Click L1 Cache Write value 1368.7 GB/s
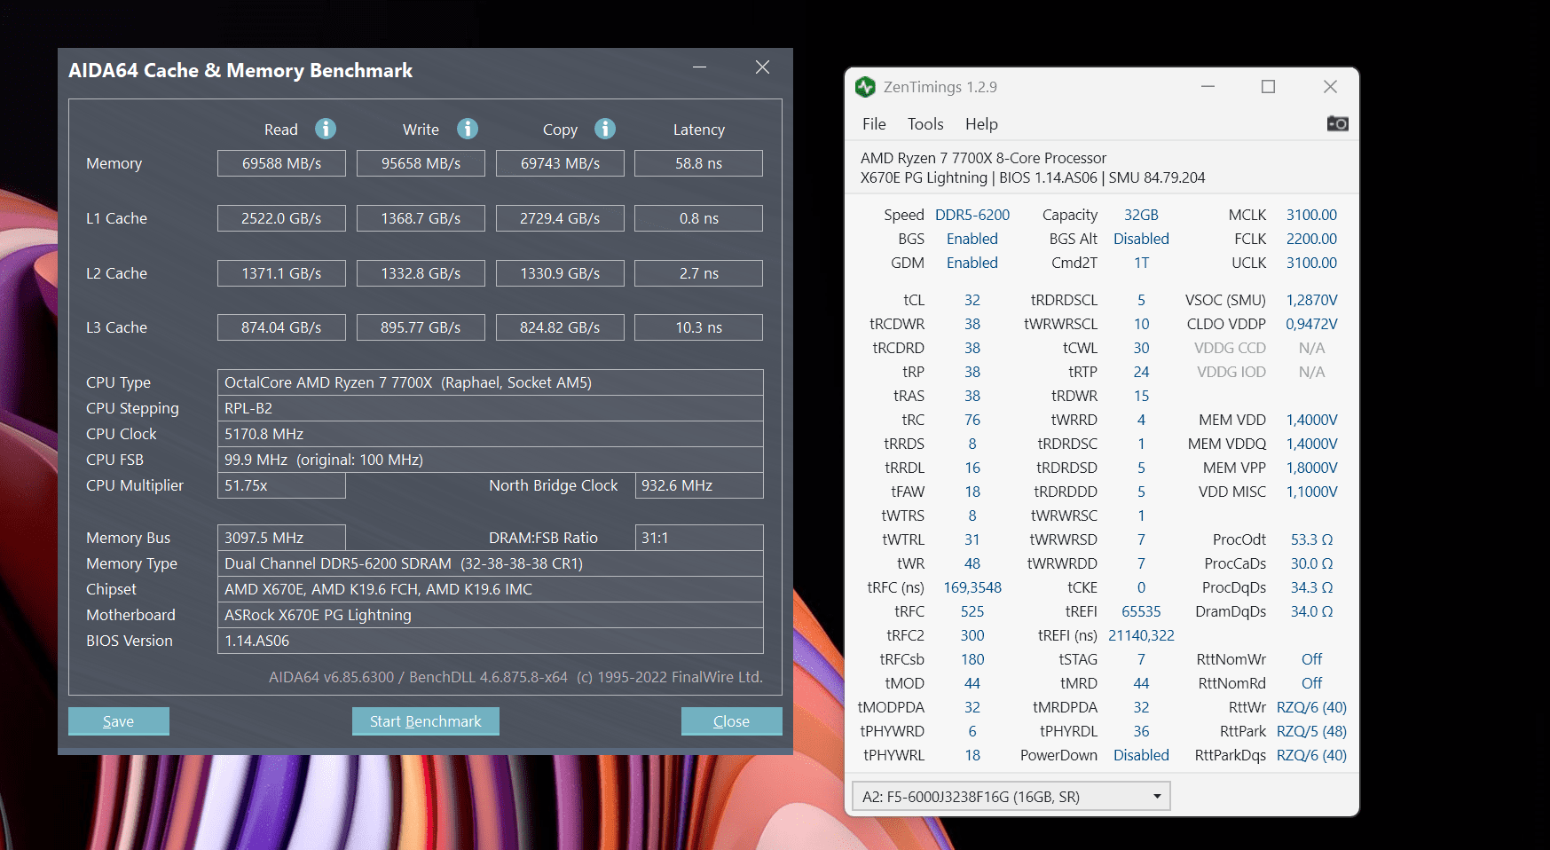This screenshot has height=850, width=1550. tap(421, 218)
